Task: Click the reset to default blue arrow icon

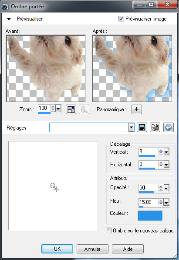Action: pos(169,127)
